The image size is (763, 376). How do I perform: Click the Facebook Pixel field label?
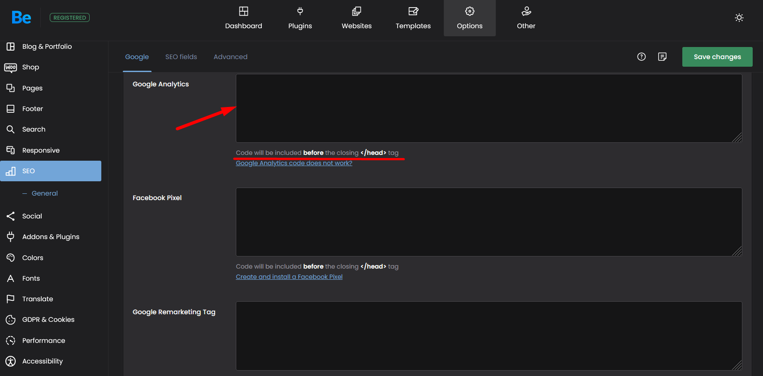click(157, 198)
